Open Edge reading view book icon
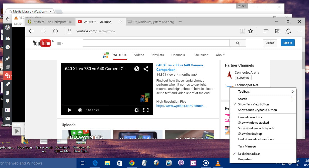The image size is (309, 168). coord(242,31)
